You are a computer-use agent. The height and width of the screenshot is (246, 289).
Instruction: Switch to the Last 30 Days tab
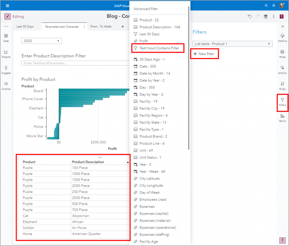pyautogui.click(x=26, y=26)
